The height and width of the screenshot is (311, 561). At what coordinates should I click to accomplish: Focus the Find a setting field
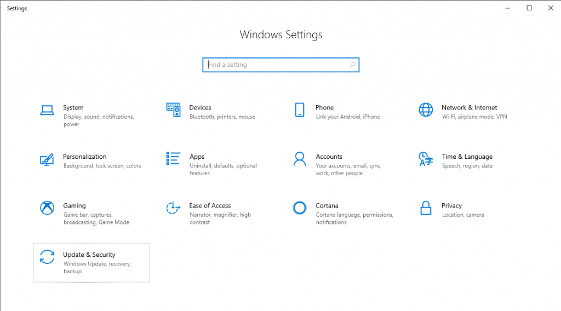(x=281, y=65)
